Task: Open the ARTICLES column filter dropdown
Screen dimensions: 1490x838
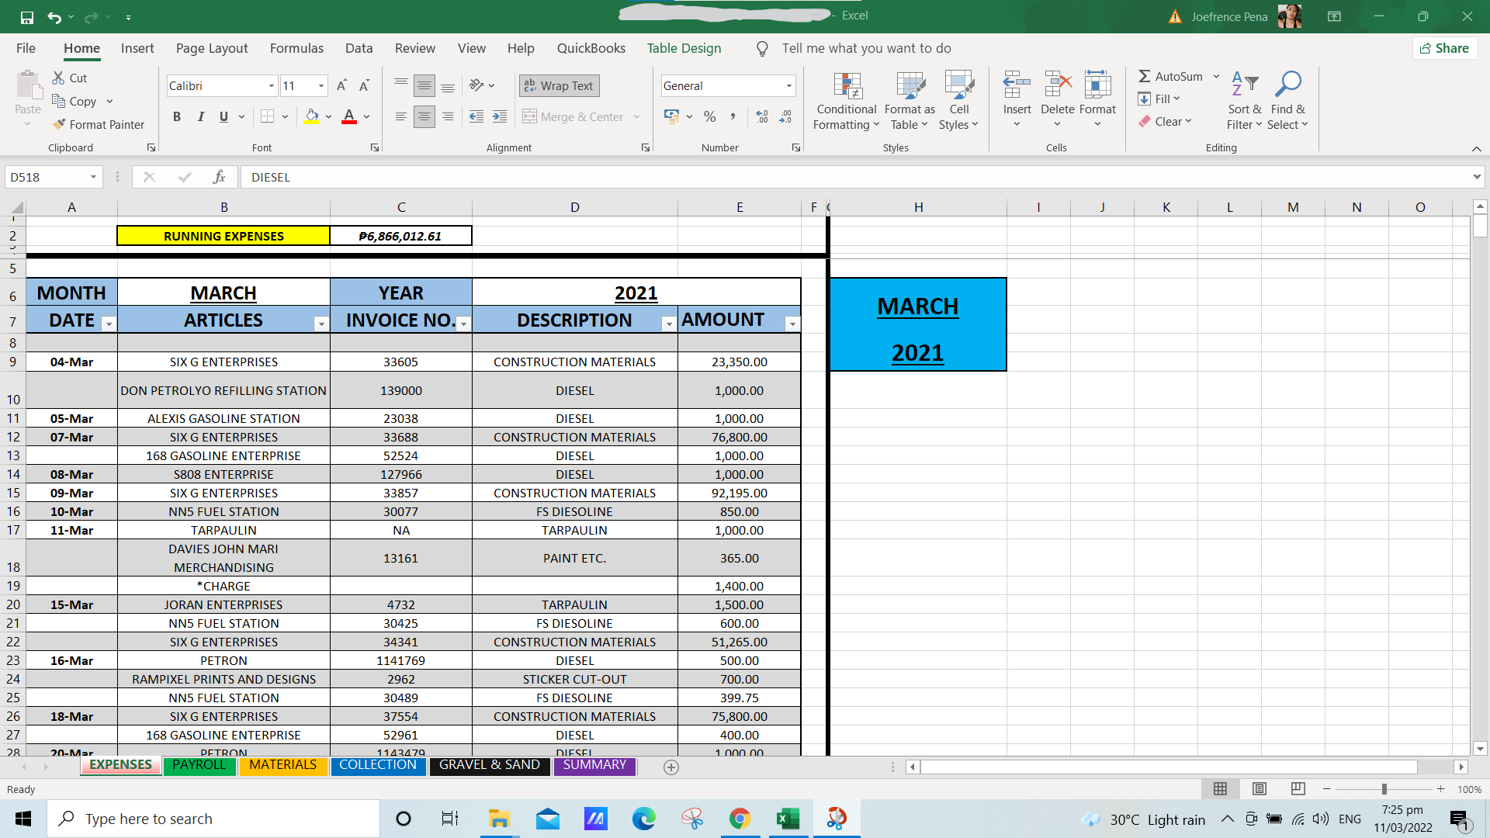Action: 321,324
